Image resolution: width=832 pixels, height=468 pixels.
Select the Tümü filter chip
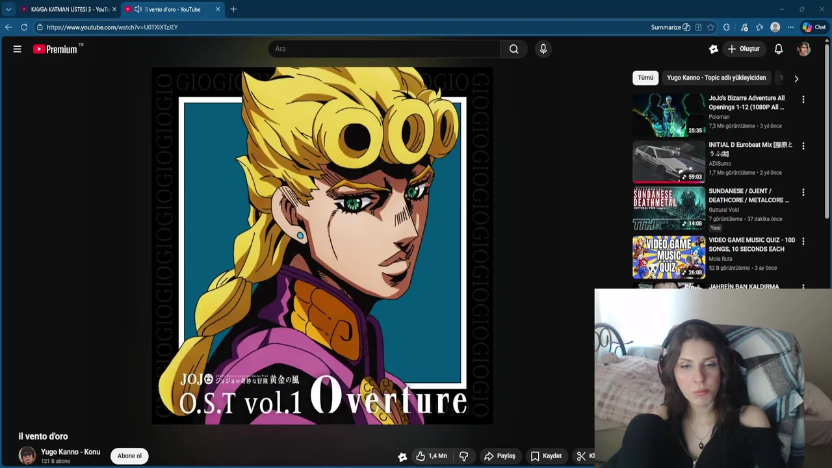645,78
